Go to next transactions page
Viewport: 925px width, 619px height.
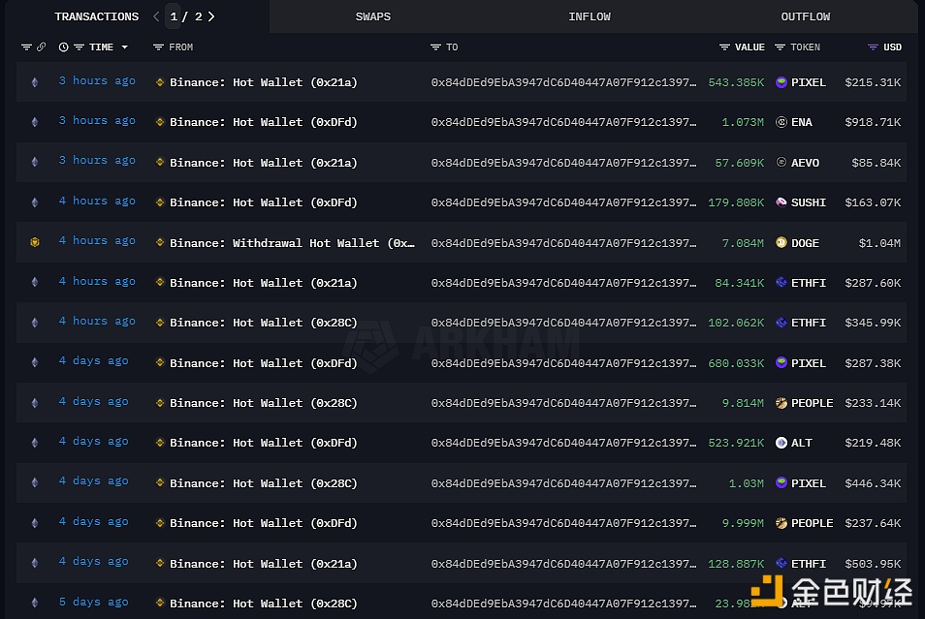pos(211,16)
